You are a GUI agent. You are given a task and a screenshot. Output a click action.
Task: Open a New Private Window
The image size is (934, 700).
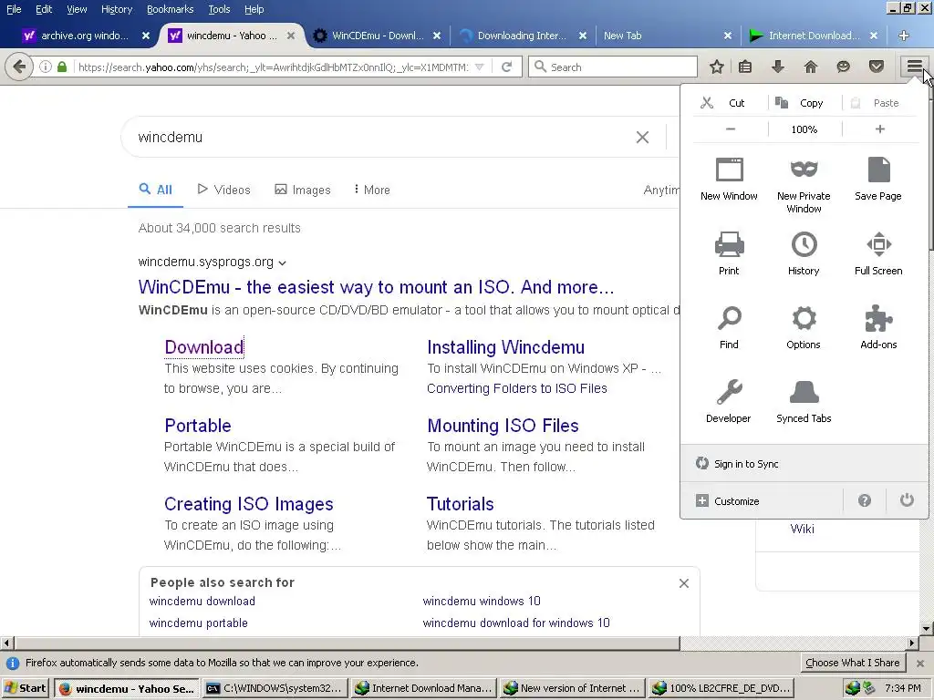coord(804,185)
